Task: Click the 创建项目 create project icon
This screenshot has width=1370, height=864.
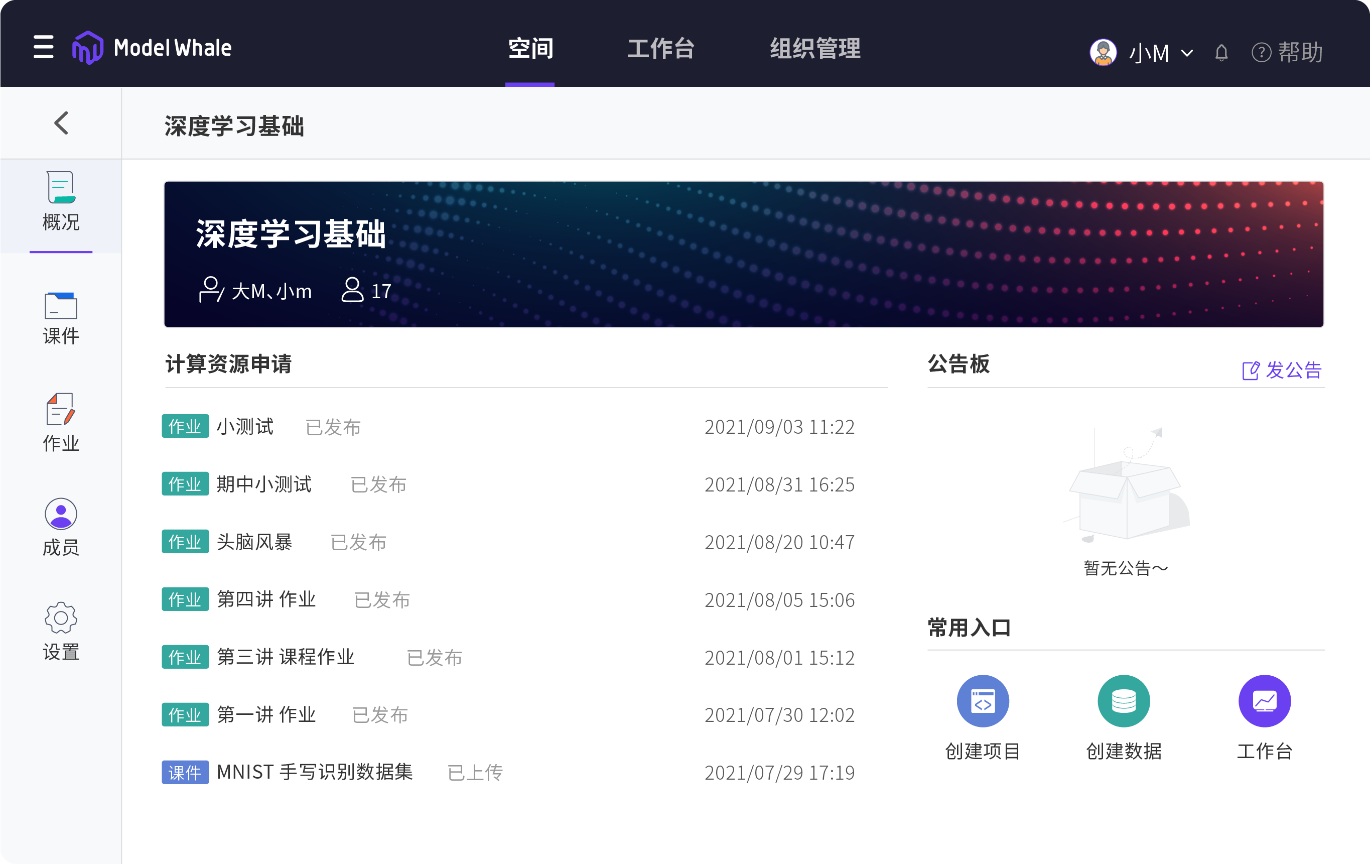Action: [983, 701]
